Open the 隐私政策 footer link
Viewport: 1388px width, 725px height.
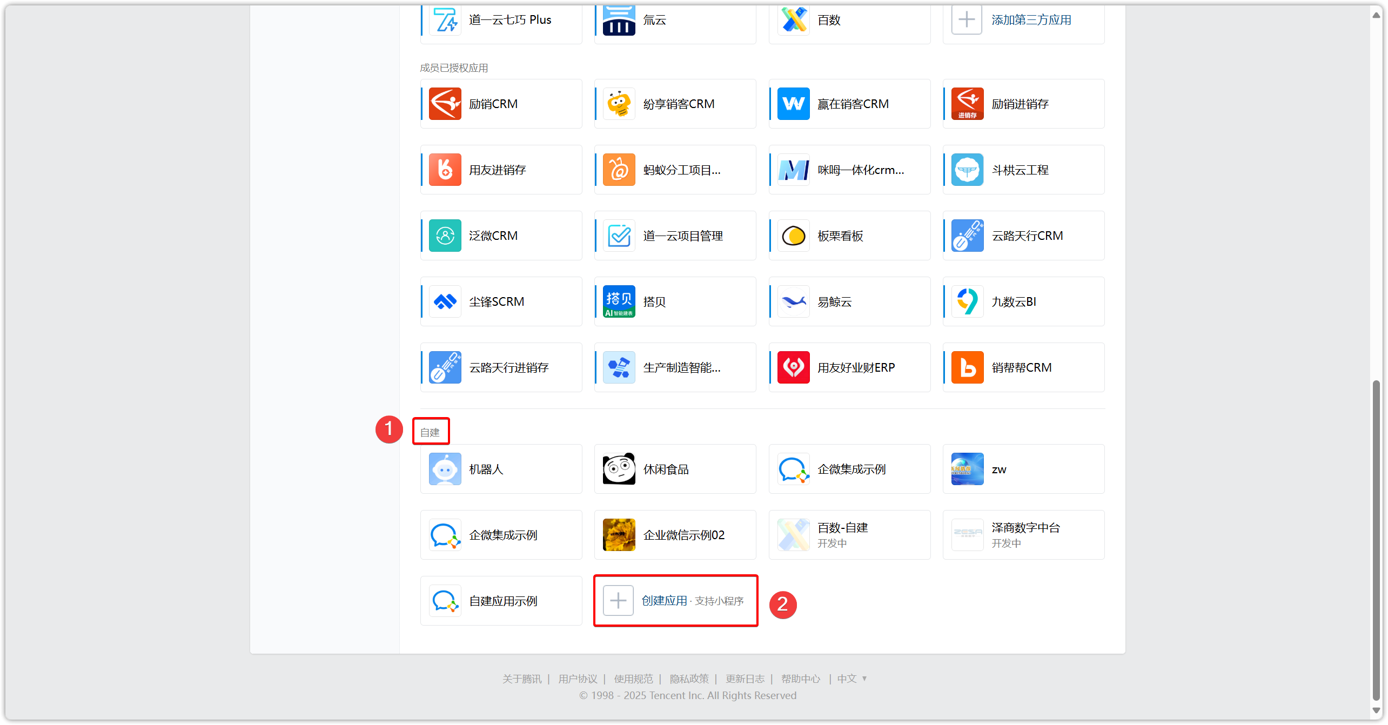point(689,679)
